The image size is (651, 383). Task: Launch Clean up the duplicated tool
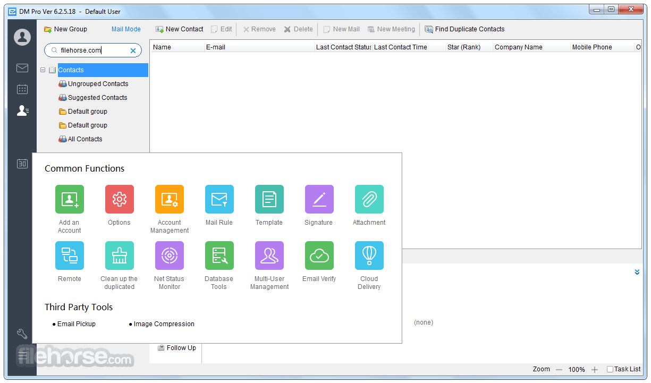point(120,256)
